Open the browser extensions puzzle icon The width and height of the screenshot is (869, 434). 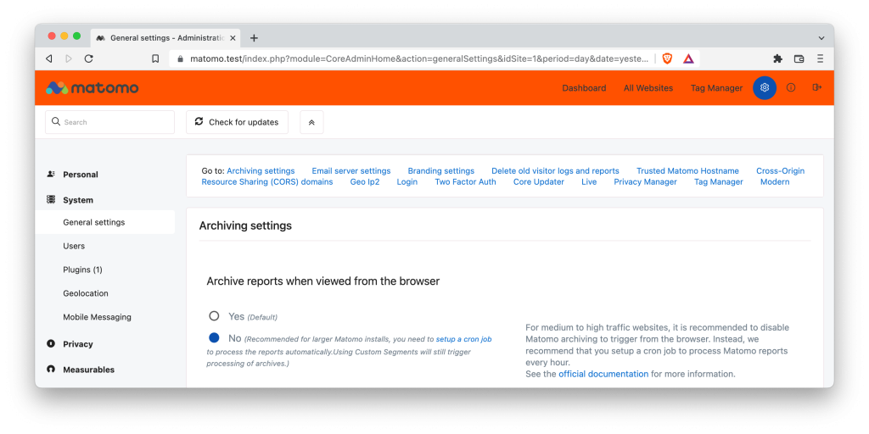point(777,58)
